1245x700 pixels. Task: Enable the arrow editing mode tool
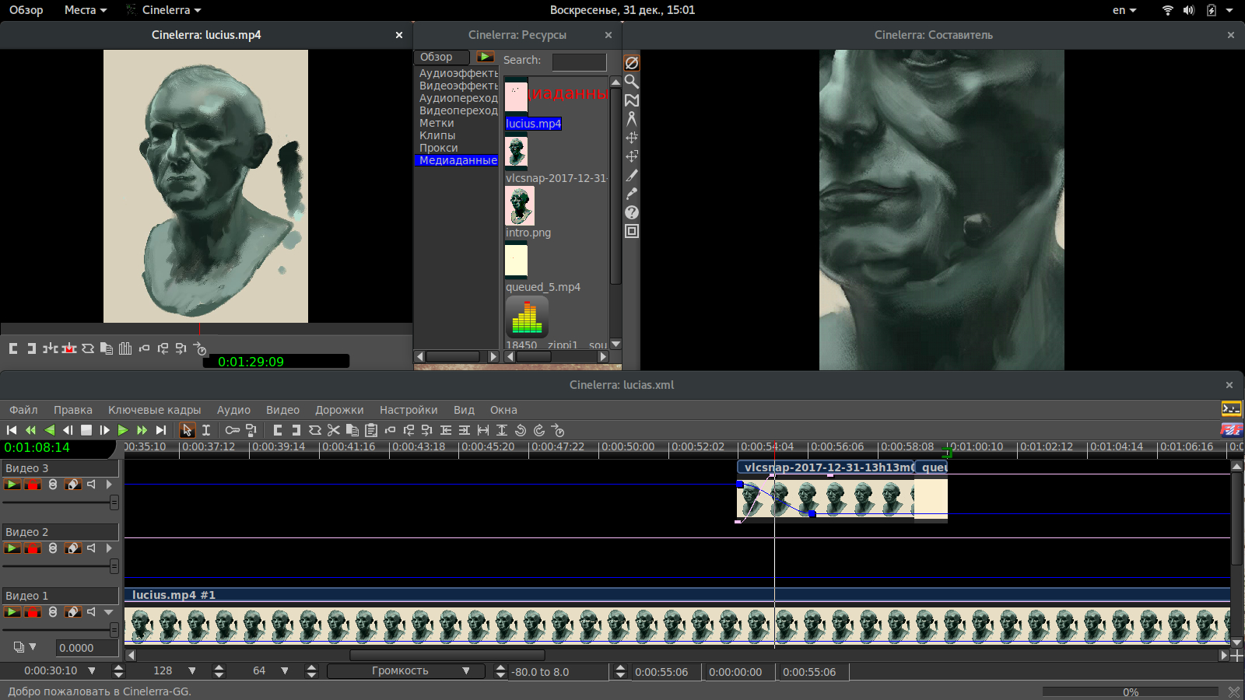coord(187,430)
